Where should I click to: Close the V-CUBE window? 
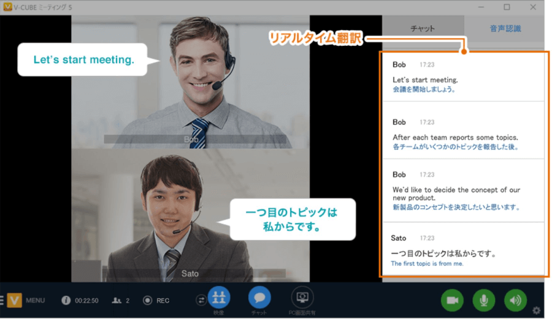tap(533, 7)
